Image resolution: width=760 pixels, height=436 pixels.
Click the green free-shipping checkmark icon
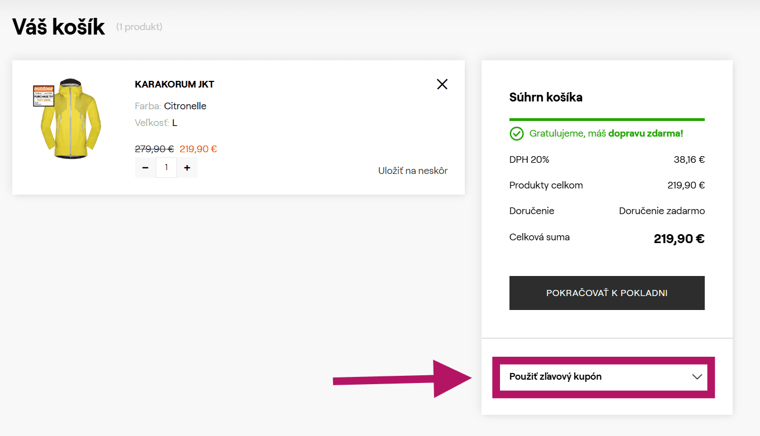(x=517, y=134)
